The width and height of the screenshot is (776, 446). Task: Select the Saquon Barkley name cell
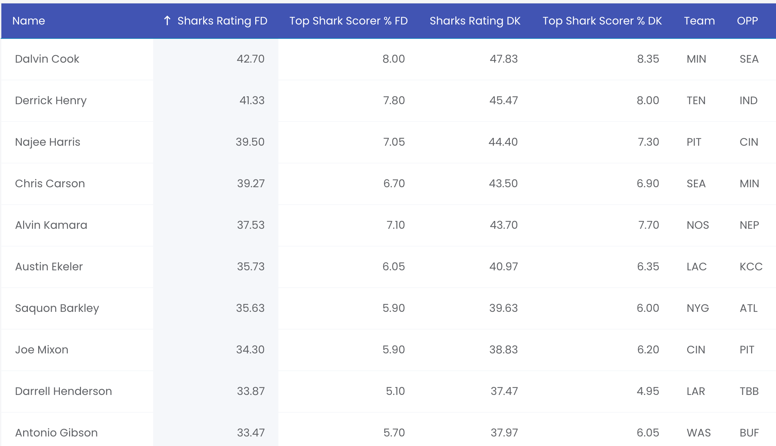point(57,308)
